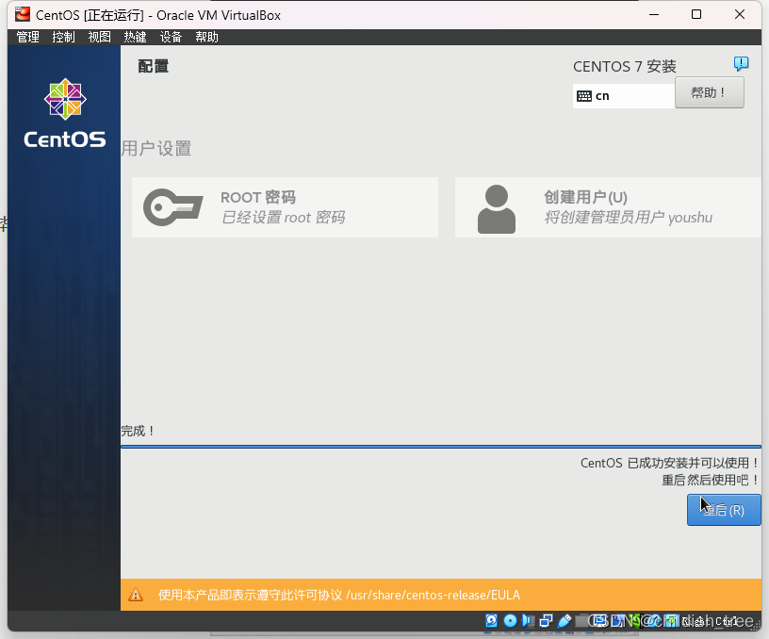The width and height of the screenshot is (769, 639).
Task: Click the cn keyboard layout field
Action: click(624, 96)
